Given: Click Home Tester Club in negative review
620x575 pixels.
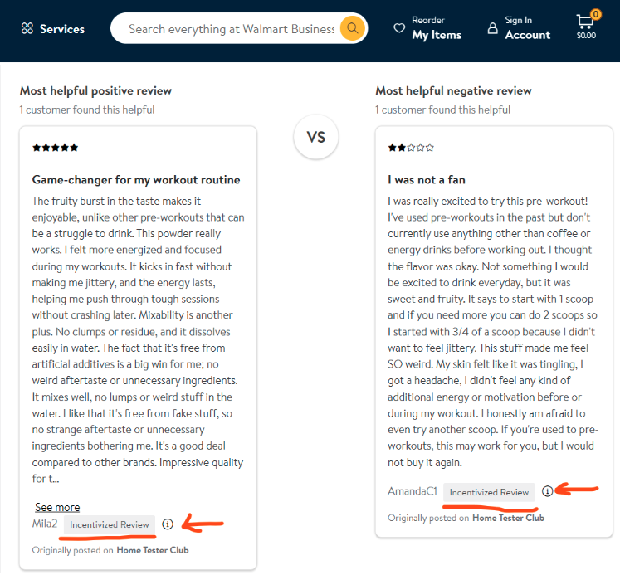Looking at the screenshot, I should pyautogui.click(x=509, y=518).
